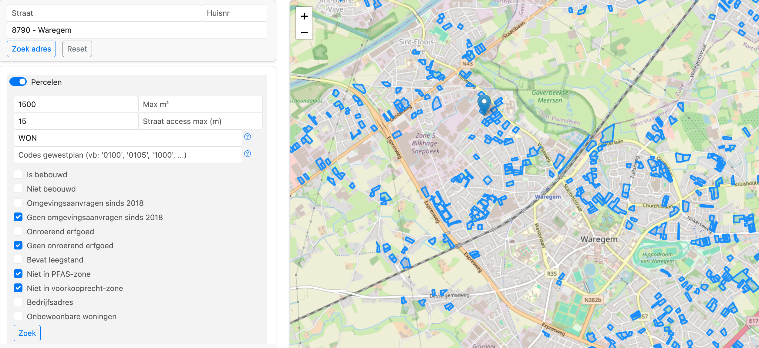Check the Is bebouwd checkbox
Image resolution: width=759 pixels, height=348 pixels.
tap(18, 175)
